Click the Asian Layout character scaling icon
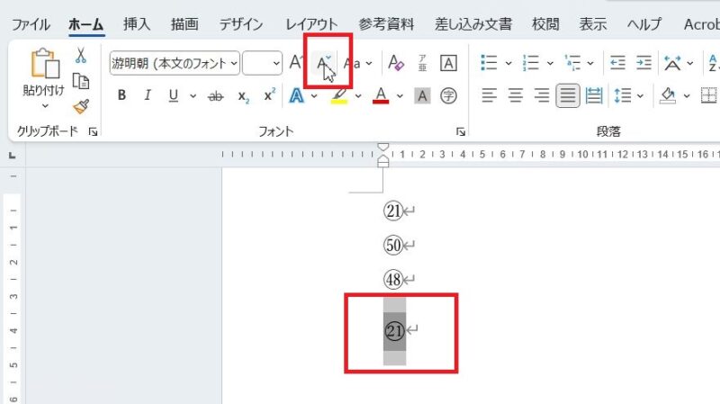The height and width of the screenshot is (404, 720). tap(672, 63)
